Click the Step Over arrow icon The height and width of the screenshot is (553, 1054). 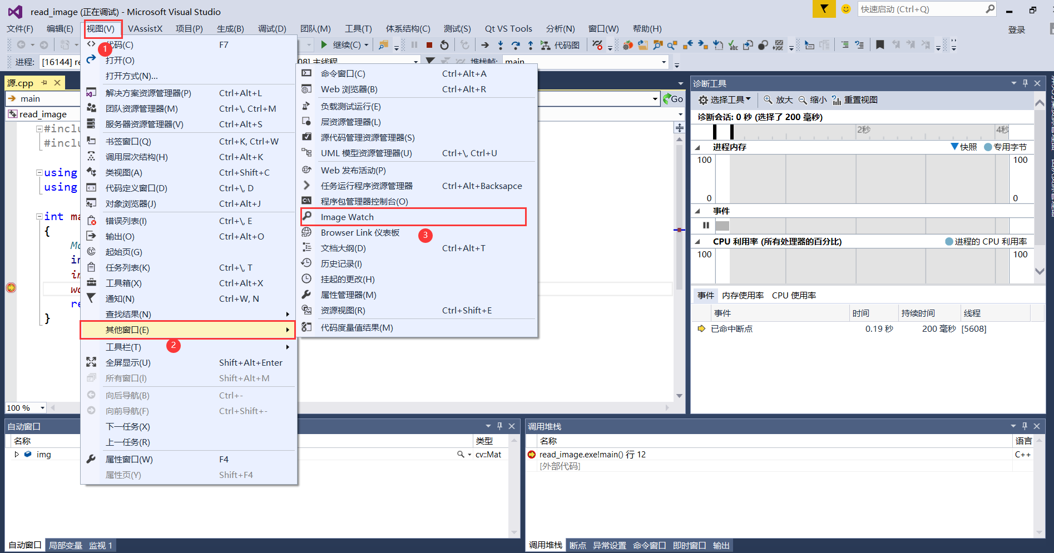click(516, 45)
